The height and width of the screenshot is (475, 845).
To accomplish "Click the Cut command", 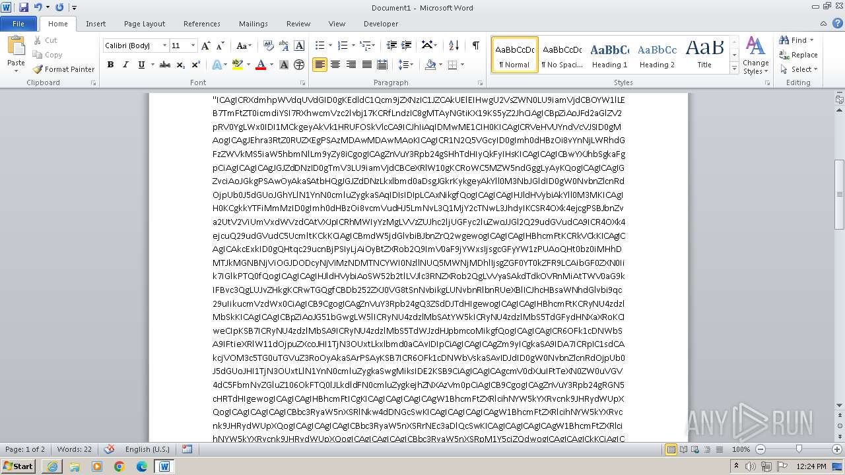I will click(x=46, y=40).
